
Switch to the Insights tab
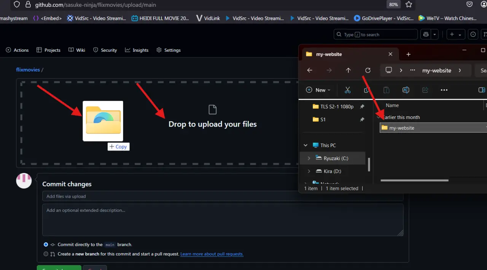click(137, 50)
